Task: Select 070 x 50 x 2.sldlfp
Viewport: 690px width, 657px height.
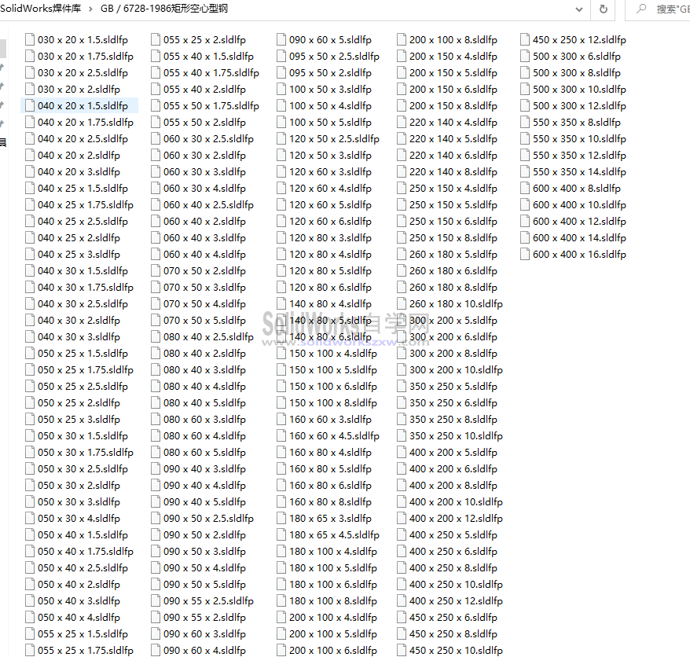Action: tap(199, 270)
